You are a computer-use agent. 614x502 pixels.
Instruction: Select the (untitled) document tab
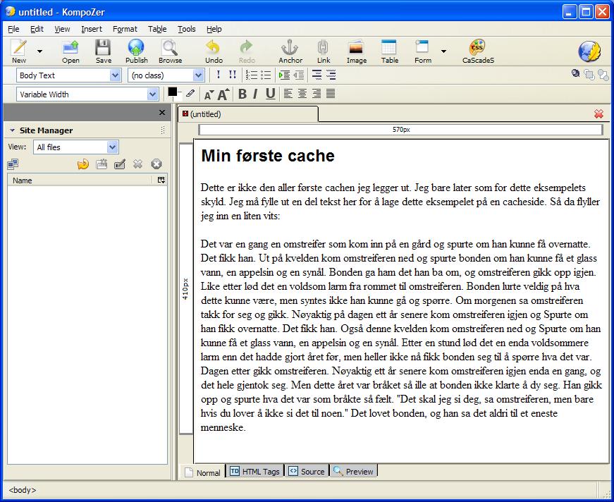[247, 114]
